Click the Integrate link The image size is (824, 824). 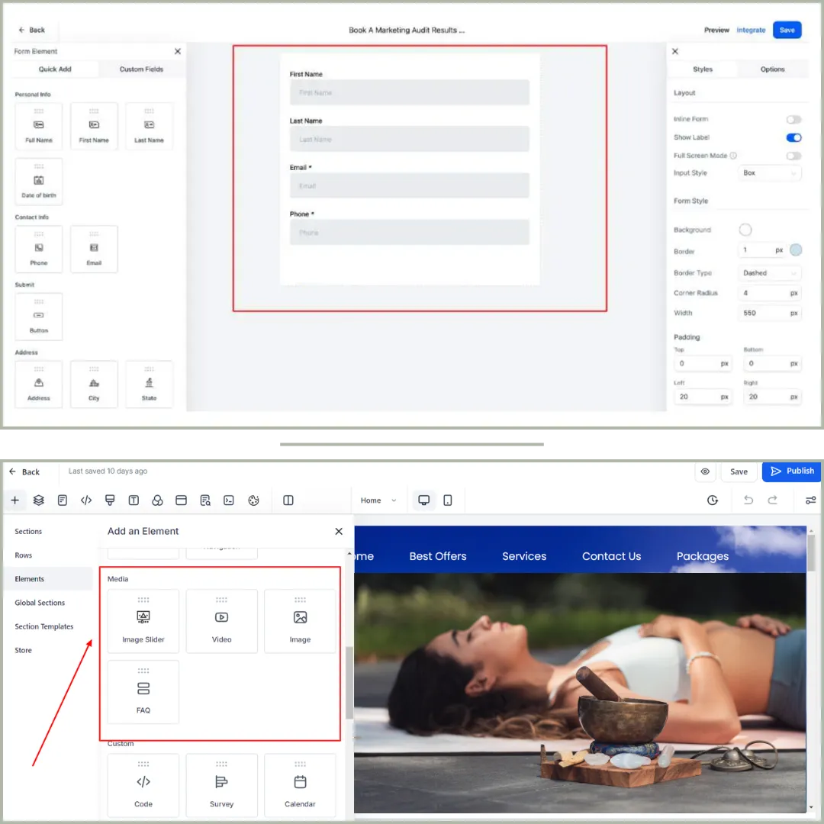click(751, 30)
